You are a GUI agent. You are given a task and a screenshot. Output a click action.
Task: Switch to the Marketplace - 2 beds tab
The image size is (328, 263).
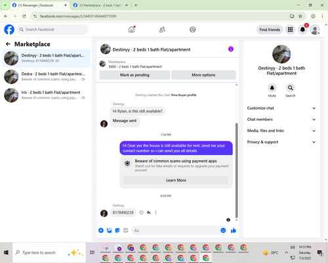pos(100,5)
